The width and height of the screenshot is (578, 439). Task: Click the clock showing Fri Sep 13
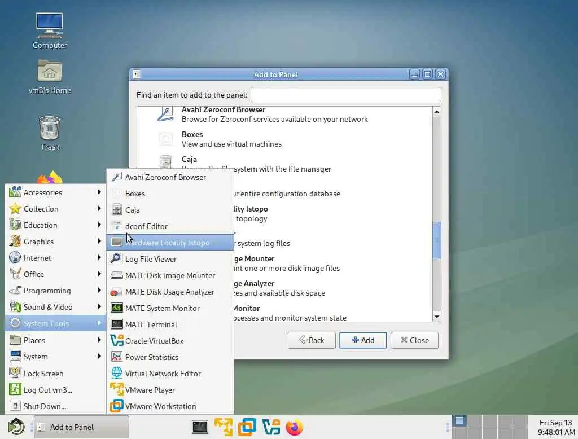coord(555,427)
